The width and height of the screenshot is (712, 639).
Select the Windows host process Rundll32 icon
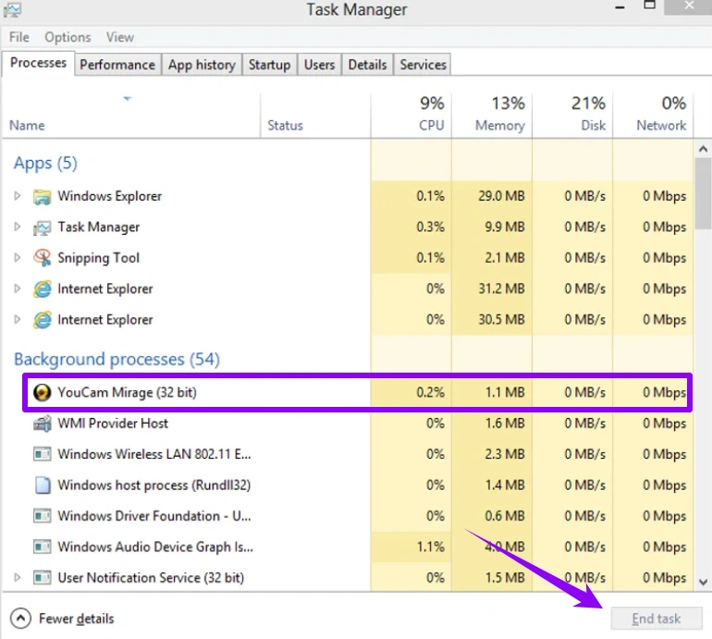pyautogui.click(x=42, y=485)
